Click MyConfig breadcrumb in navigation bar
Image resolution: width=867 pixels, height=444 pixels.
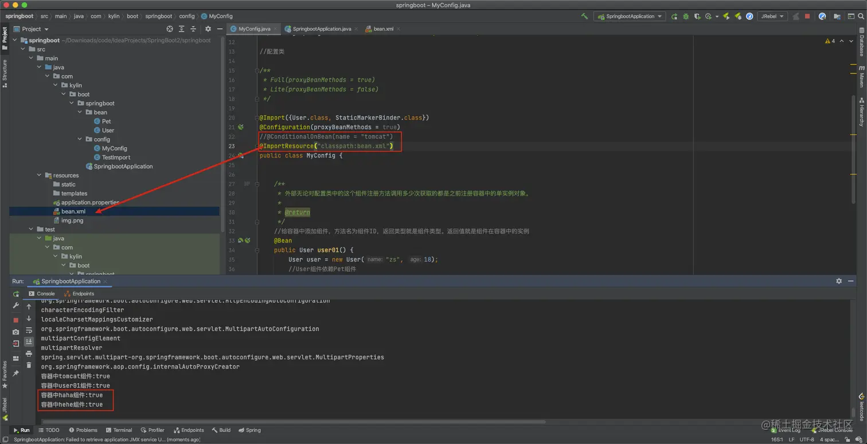(x=217, y=16)
